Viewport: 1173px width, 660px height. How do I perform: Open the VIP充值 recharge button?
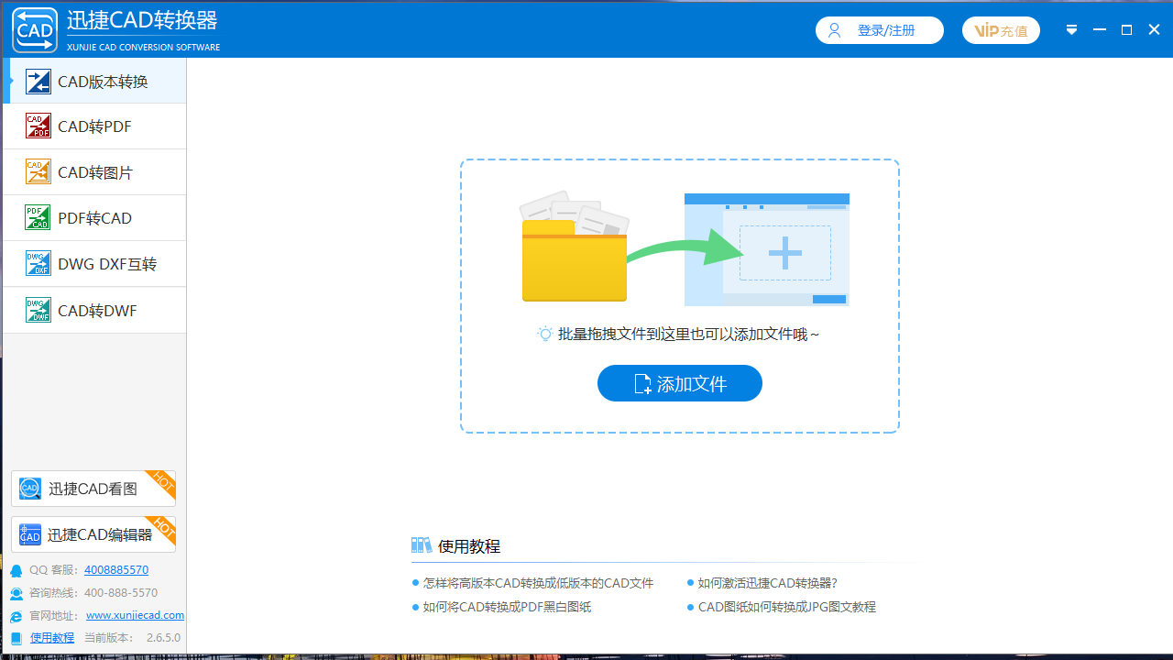pyautogui.click(x=1001, y=29)
